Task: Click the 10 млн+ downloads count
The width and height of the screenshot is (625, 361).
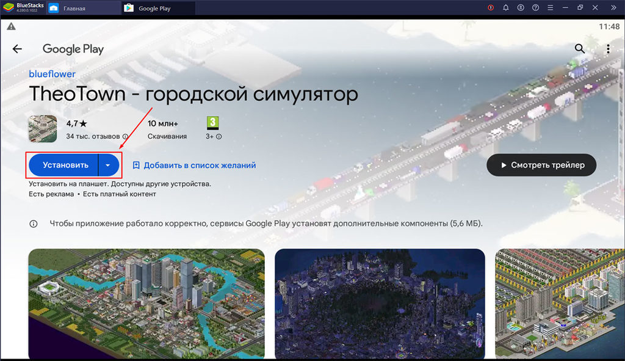Action: tap(162, 123)
